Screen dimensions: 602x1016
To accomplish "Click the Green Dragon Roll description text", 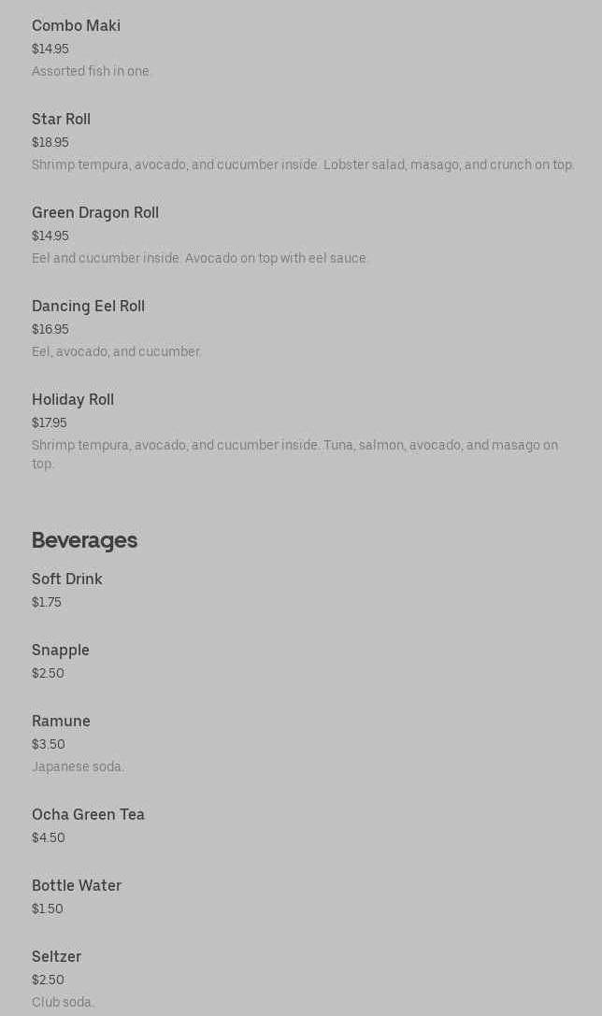I will coord(200,259).
